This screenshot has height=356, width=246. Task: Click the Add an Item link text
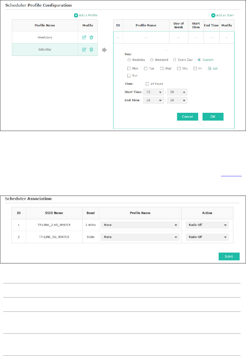pos(225,15)
